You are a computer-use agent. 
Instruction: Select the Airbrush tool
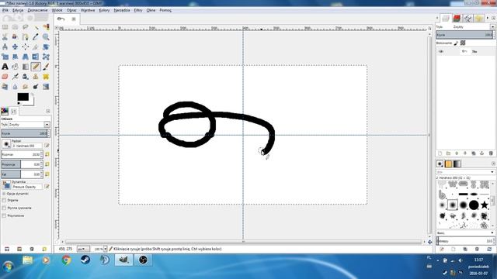point(16,77)
